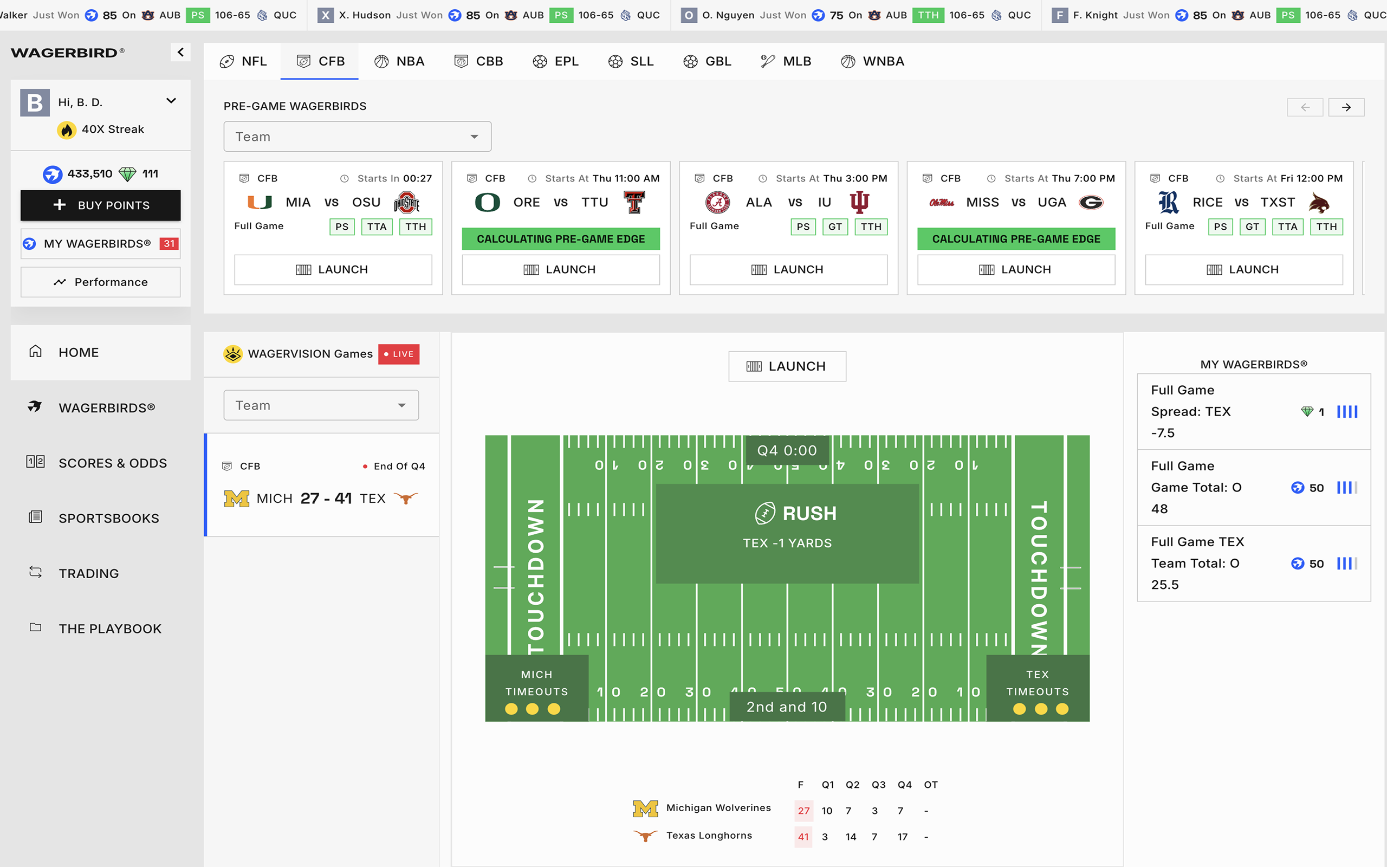1387x867 pixels.
Task: Click the Georgia G logo
Action: tap(1091, 203)
